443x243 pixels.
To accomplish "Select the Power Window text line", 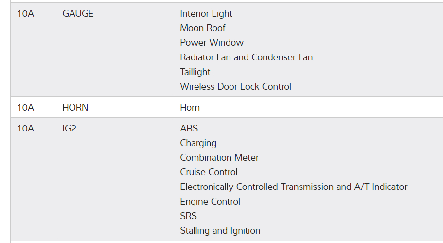I will coord(212,43).
